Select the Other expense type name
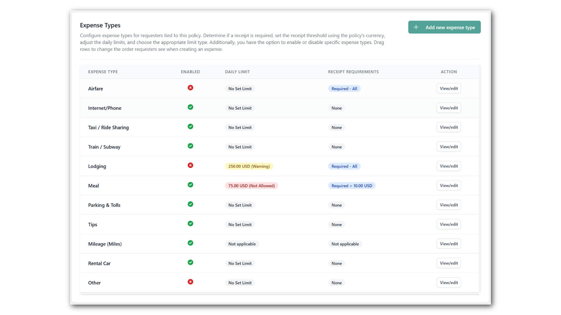561x315 pixels. pyautogui.click(x=94, y=283)
